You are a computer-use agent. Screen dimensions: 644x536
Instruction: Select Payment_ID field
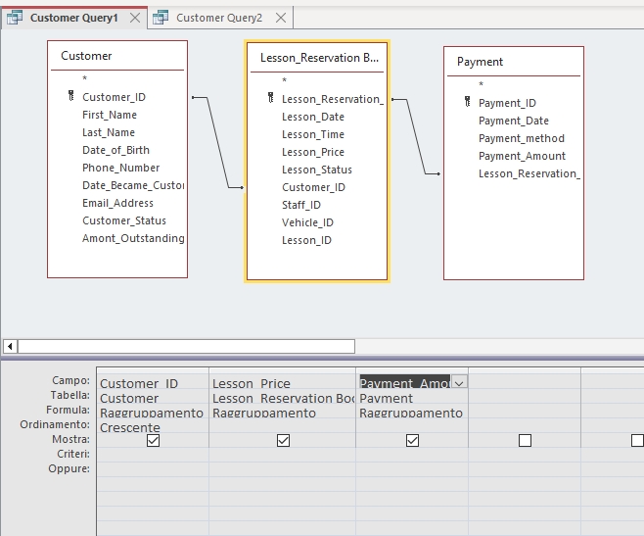pyautogui.click(x=507, y=103)
